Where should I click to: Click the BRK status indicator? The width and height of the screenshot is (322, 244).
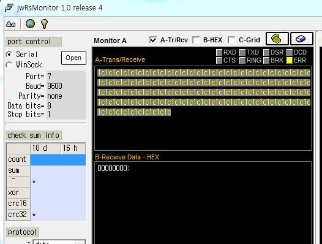[266, 61]
